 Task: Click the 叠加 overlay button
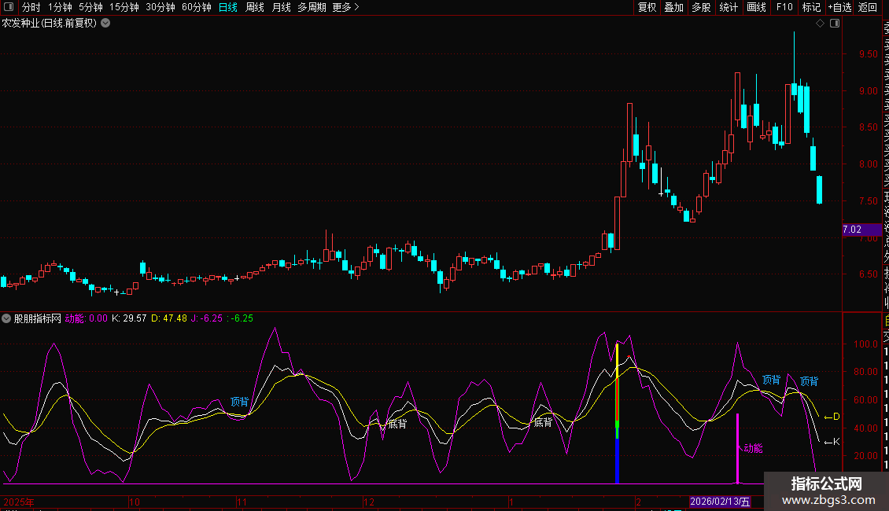(x=673, y=7)
